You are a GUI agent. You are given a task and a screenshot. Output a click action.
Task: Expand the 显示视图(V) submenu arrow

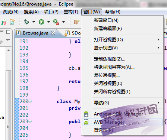click(x=158, y=48)
